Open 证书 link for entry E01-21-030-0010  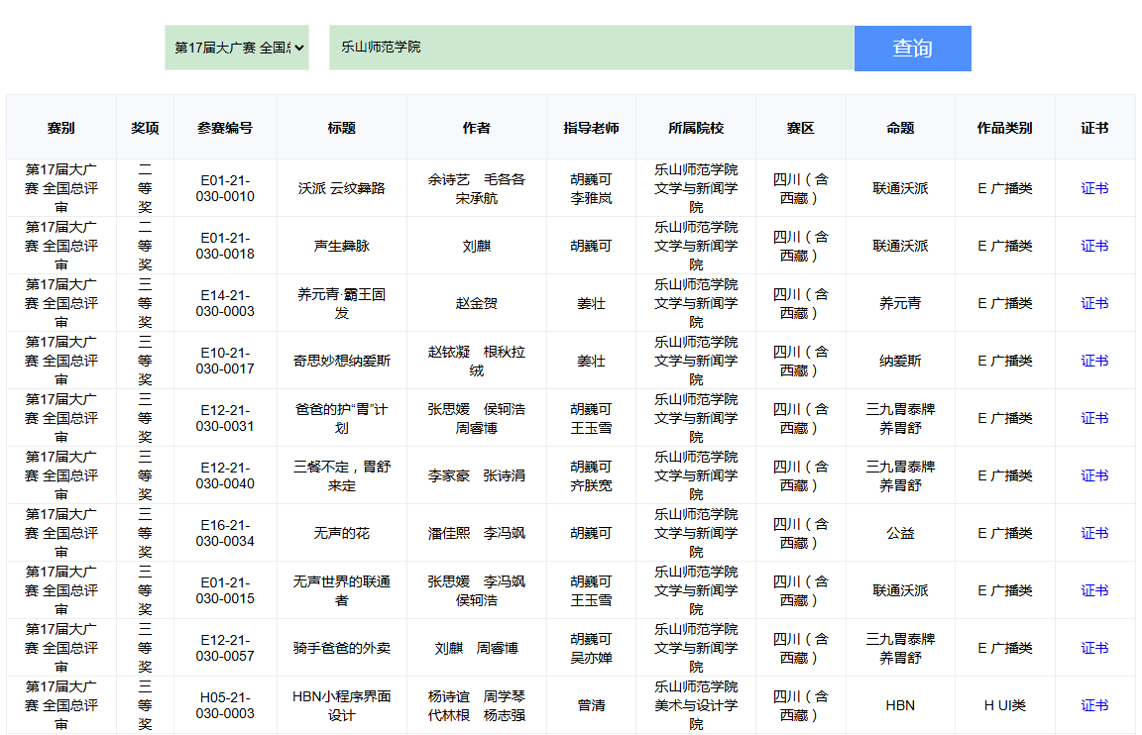pyautogui.click(x=1094, y=188)
